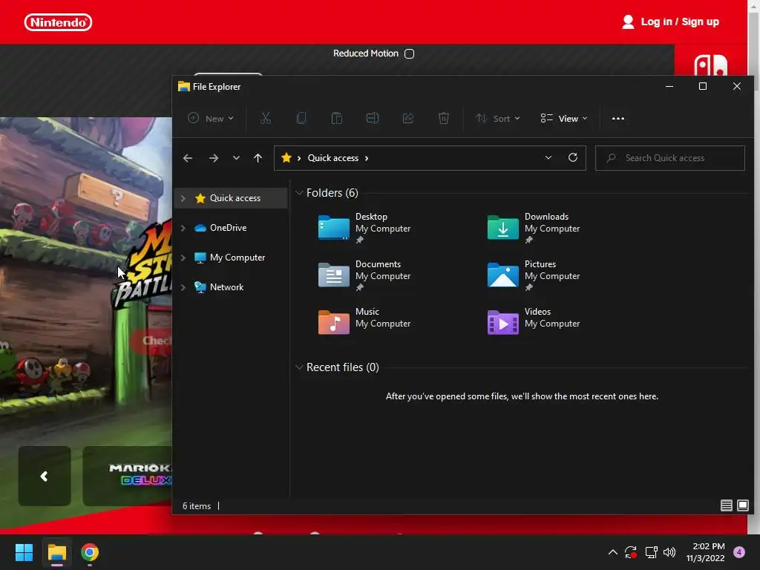Switch to large icons view in status bar
The width and height of the screenshot is (760, 570).
point(742,506)
